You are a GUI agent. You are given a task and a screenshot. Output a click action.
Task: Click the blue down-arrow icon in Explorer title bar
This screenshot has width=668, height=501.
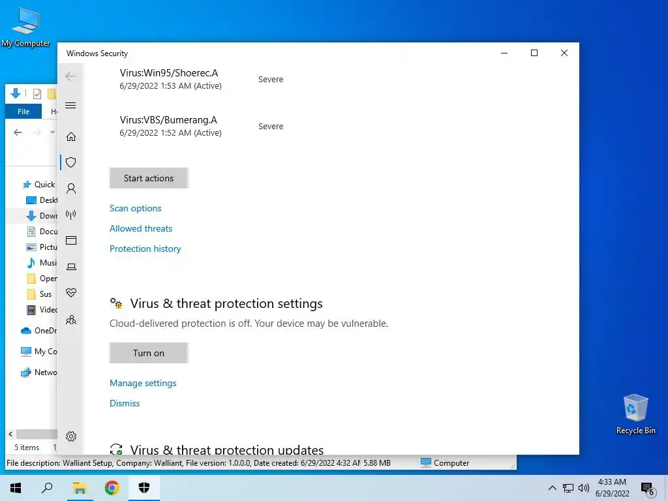pos(16,93)
